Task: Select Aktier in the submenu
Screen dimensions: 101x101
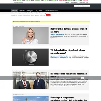Action: click(13, 13)
